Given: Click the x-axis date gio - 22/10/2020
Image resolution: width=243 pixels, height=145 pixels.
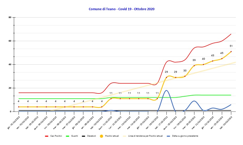Looking at the screenshot, I should tap(208, 123).
